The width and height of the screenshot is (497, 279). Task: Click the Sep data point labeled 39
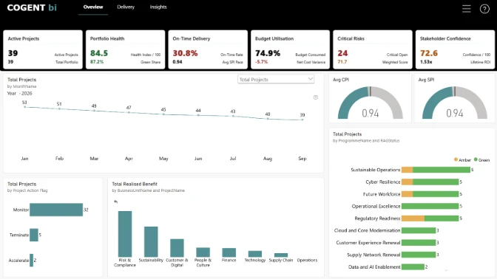(x=302, y=120)
